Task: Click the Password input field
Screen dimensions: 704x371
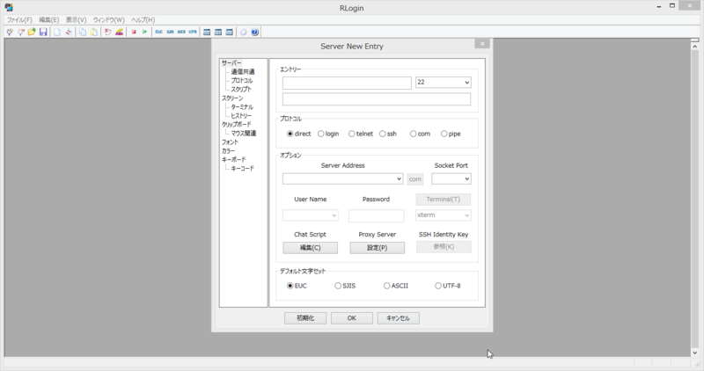Action: [x=377, y=215]
